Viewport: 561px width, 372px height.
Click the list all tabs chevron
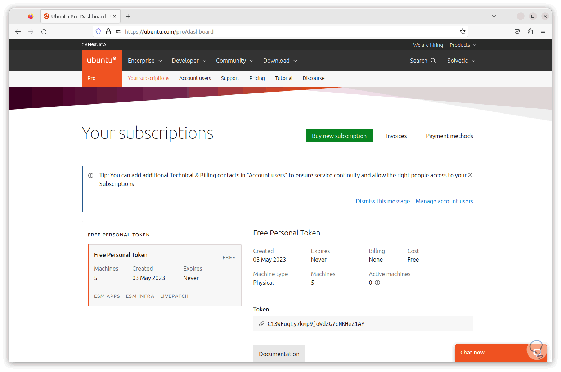click(494, 16)
